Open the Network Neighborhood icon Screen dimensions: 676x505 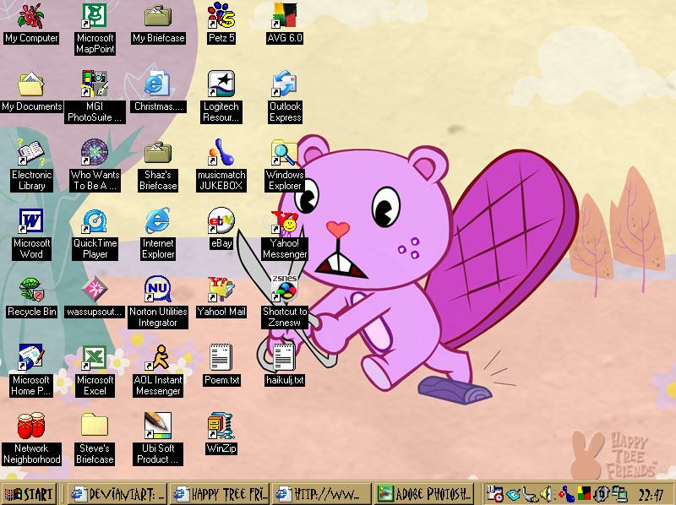[x=31, y=426]
